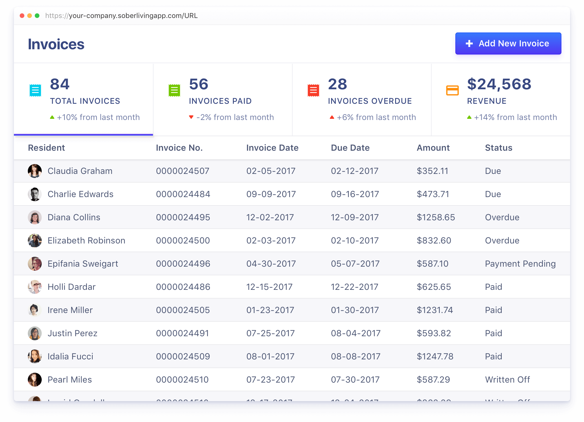
Task: Open Charlie Edwards' avatar photo
Action: (35, 194)
